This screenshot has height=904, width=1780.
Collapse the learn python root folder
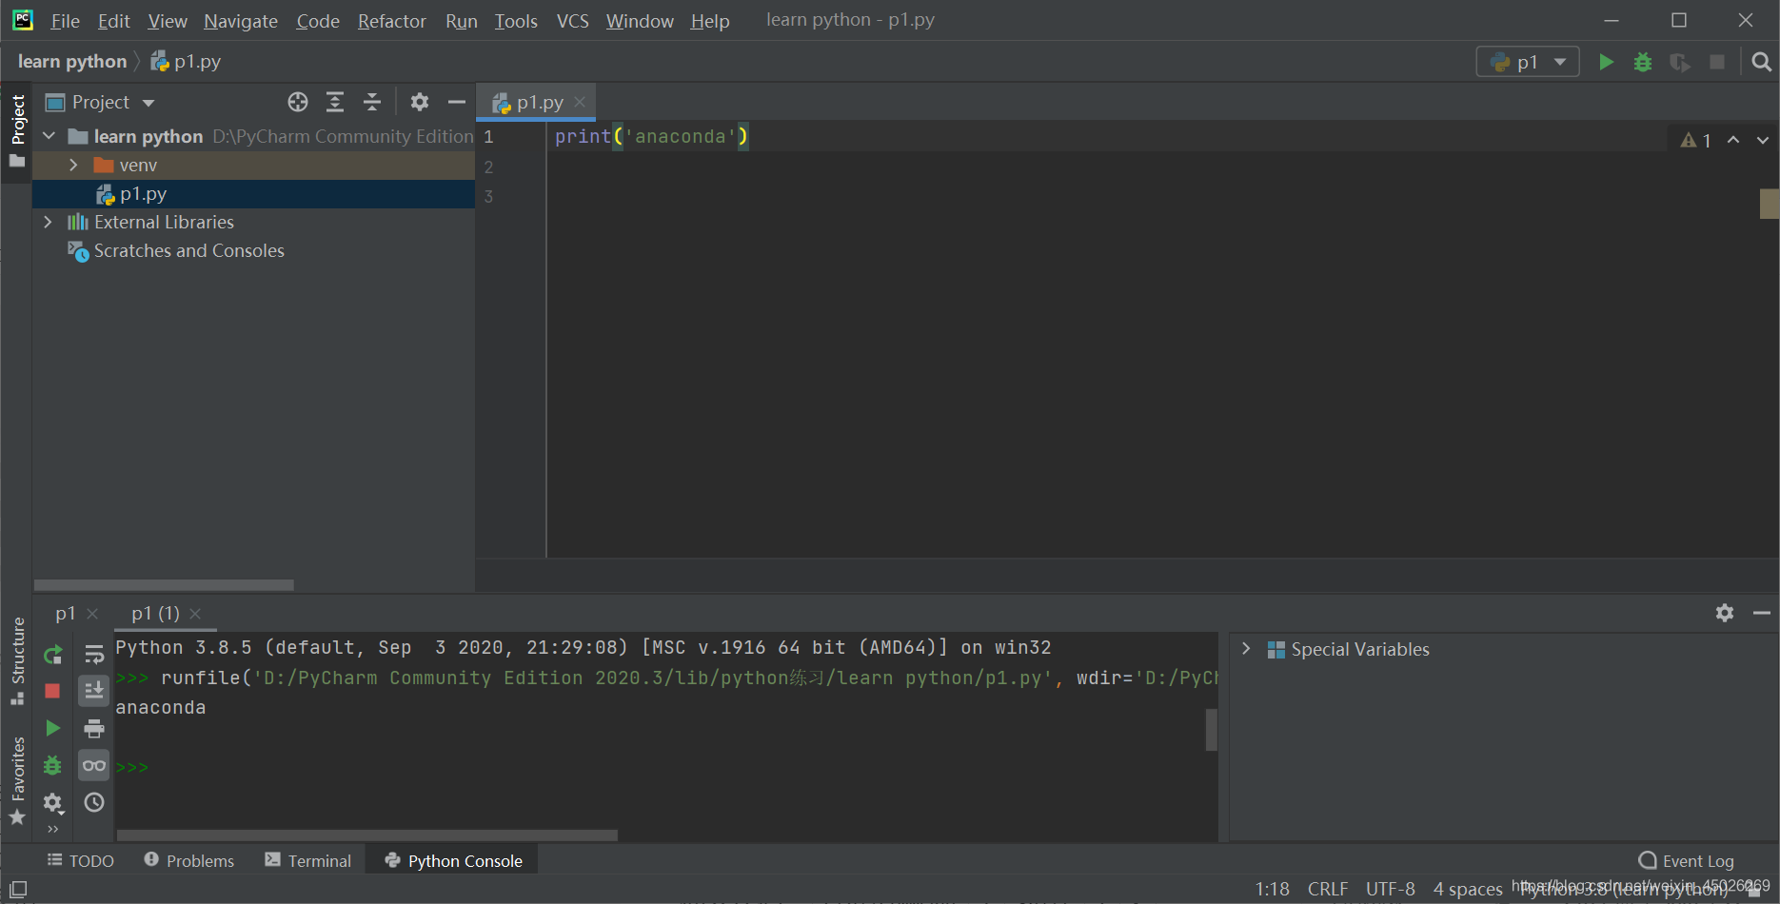[49, 136]
